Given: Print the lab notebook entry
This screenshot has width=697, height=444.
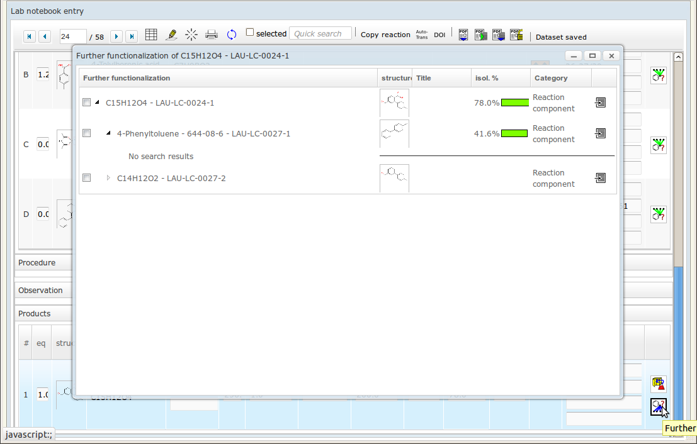Looking at the screenshot, I should click(x=212, y=35).
